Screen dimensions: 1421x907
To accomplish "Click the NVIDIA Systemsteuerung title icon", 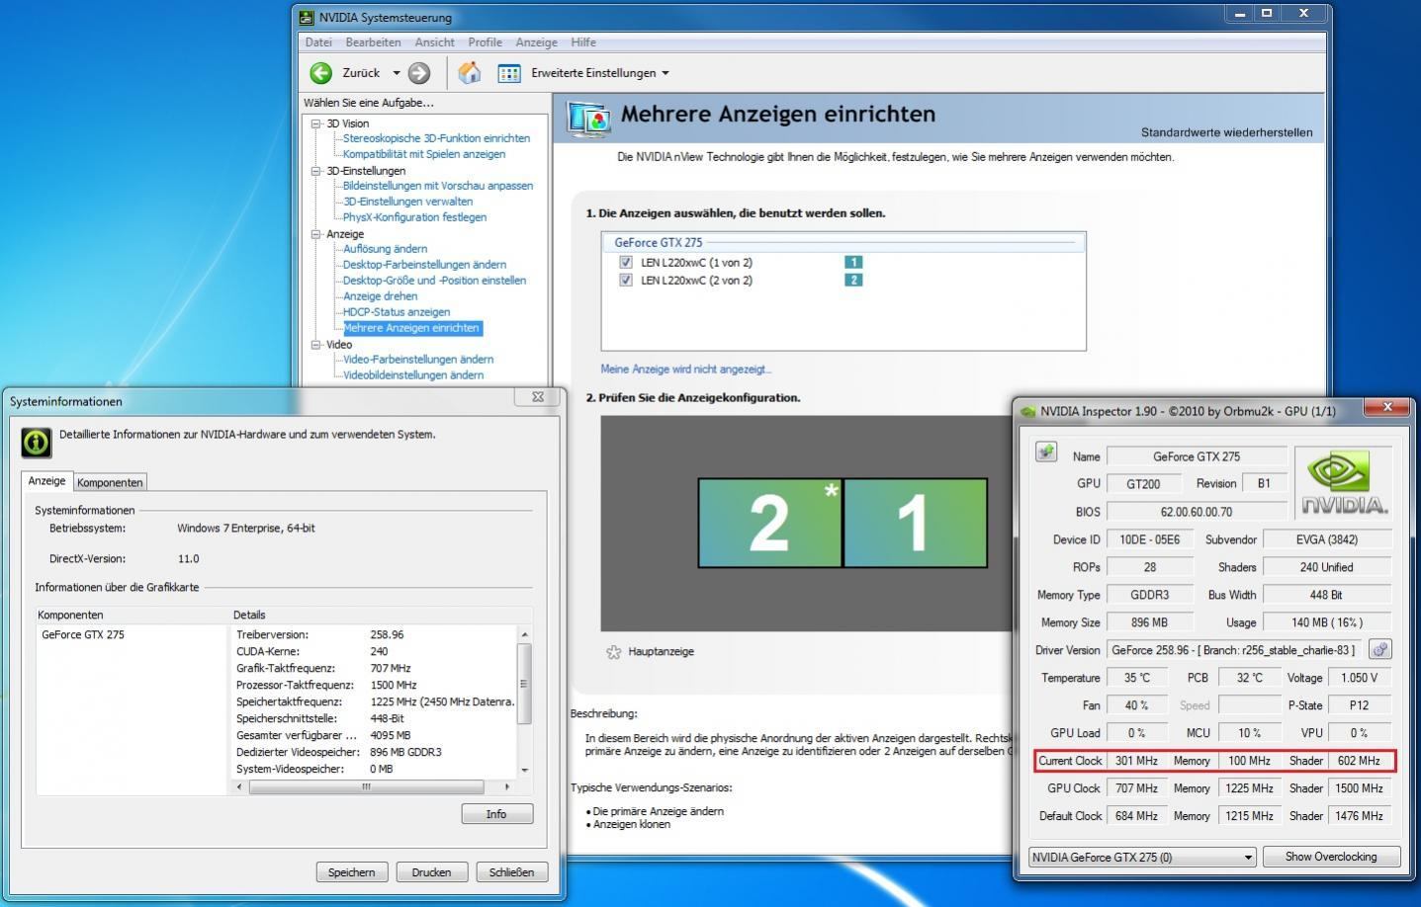I will tap(307, 17).
